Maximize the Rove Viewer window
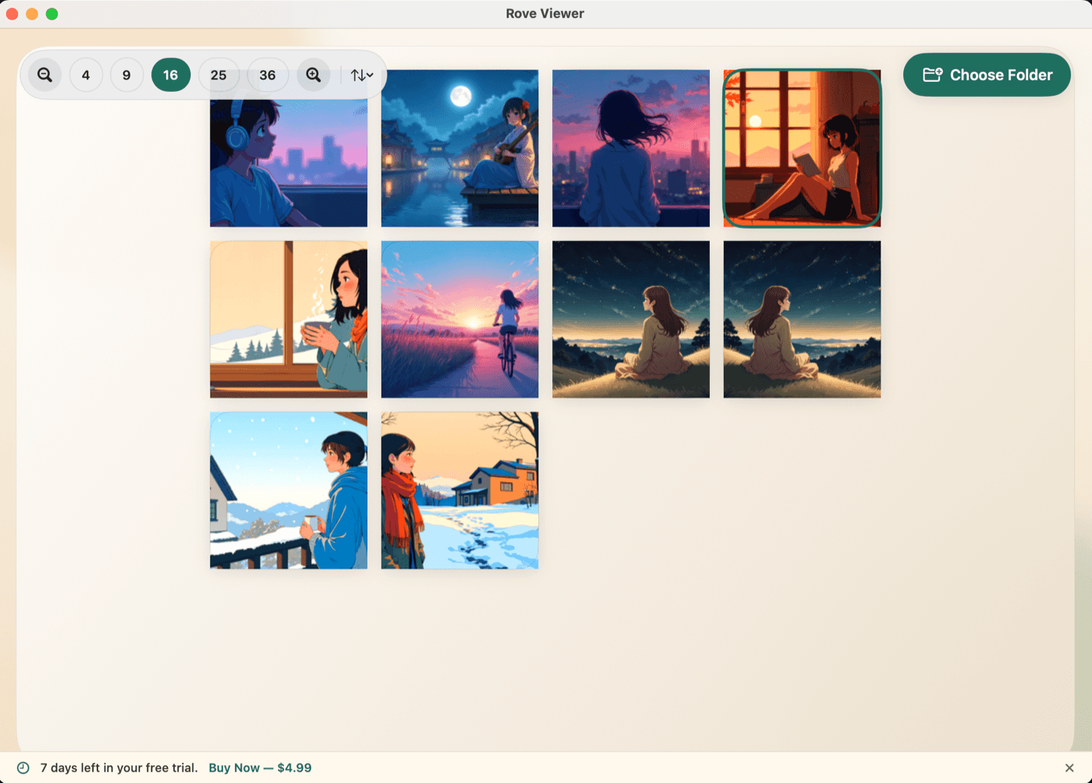The height and width of the screenshot is (783, 1092). (52, 13)
